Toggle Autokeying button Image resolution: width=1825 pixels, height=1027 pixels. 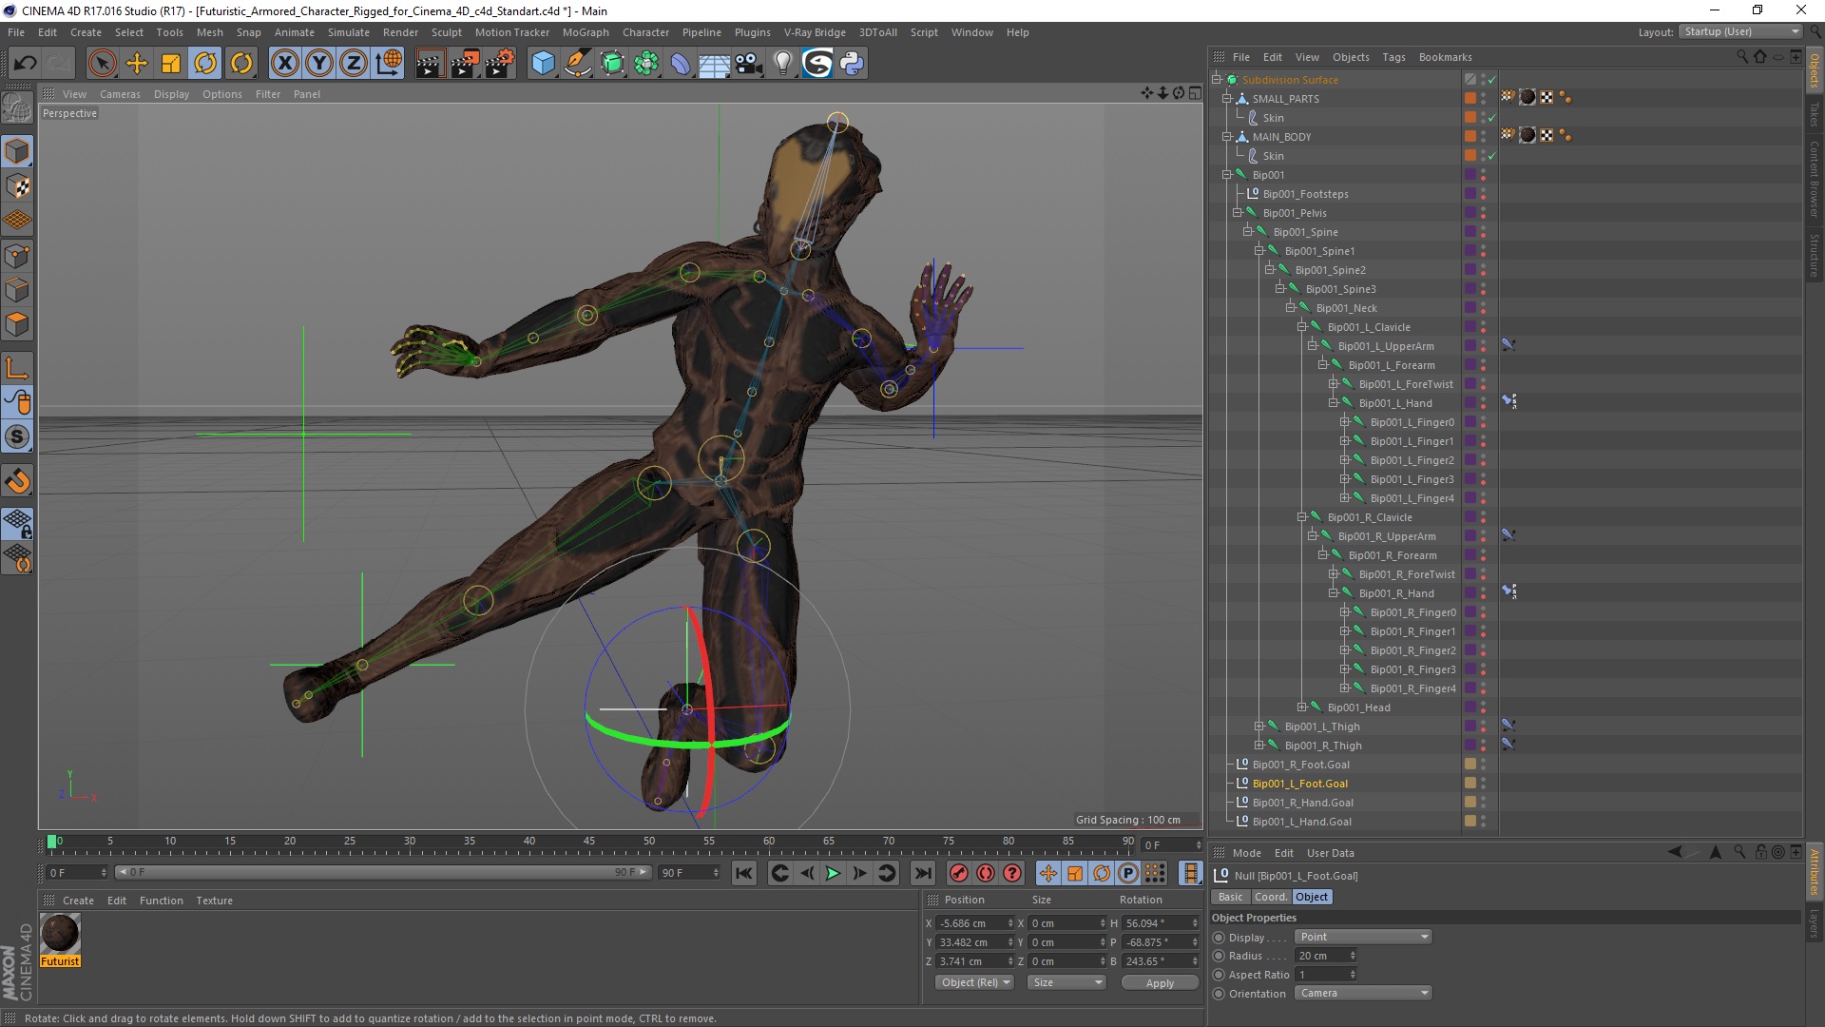(x=987, y=873)
